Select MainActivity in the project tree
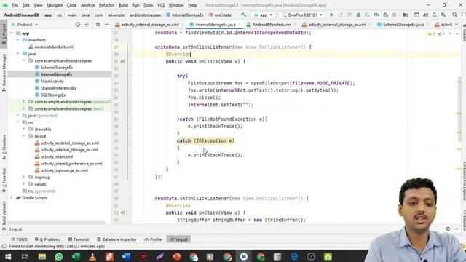Screen dimensions: 466x262 click(x=52, y=81)
